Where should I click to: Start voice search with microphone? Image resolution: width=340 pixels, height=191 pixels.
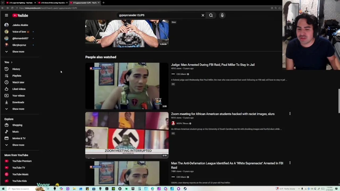222,15
